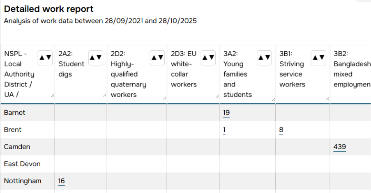Open the Nottingham value 16 link
The width and height of the screenshot is (371, 193).
62,181
